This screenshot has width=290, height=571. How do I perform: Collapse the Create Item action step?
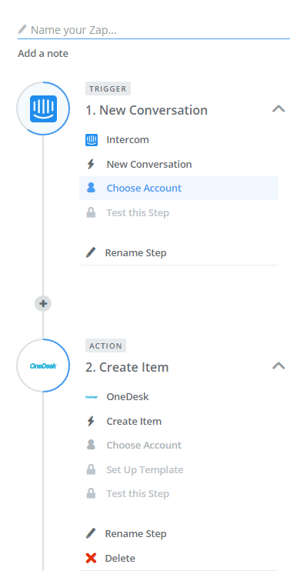[x=278, y=366]
